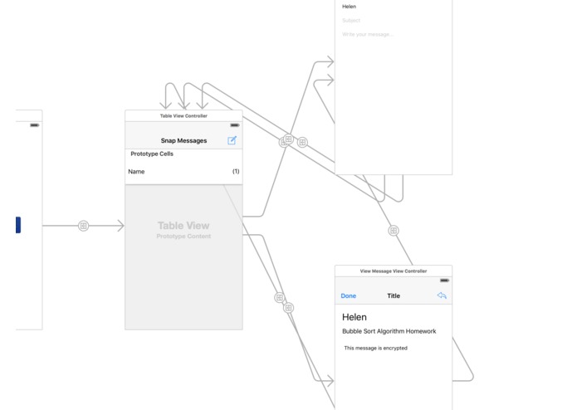Select the large Helen label in View Message scene
577x410 pixels.
354,317
